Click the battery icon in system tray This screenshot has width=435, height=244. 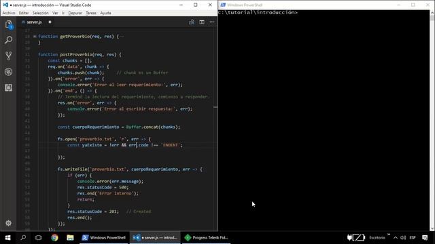click(356, 238)
